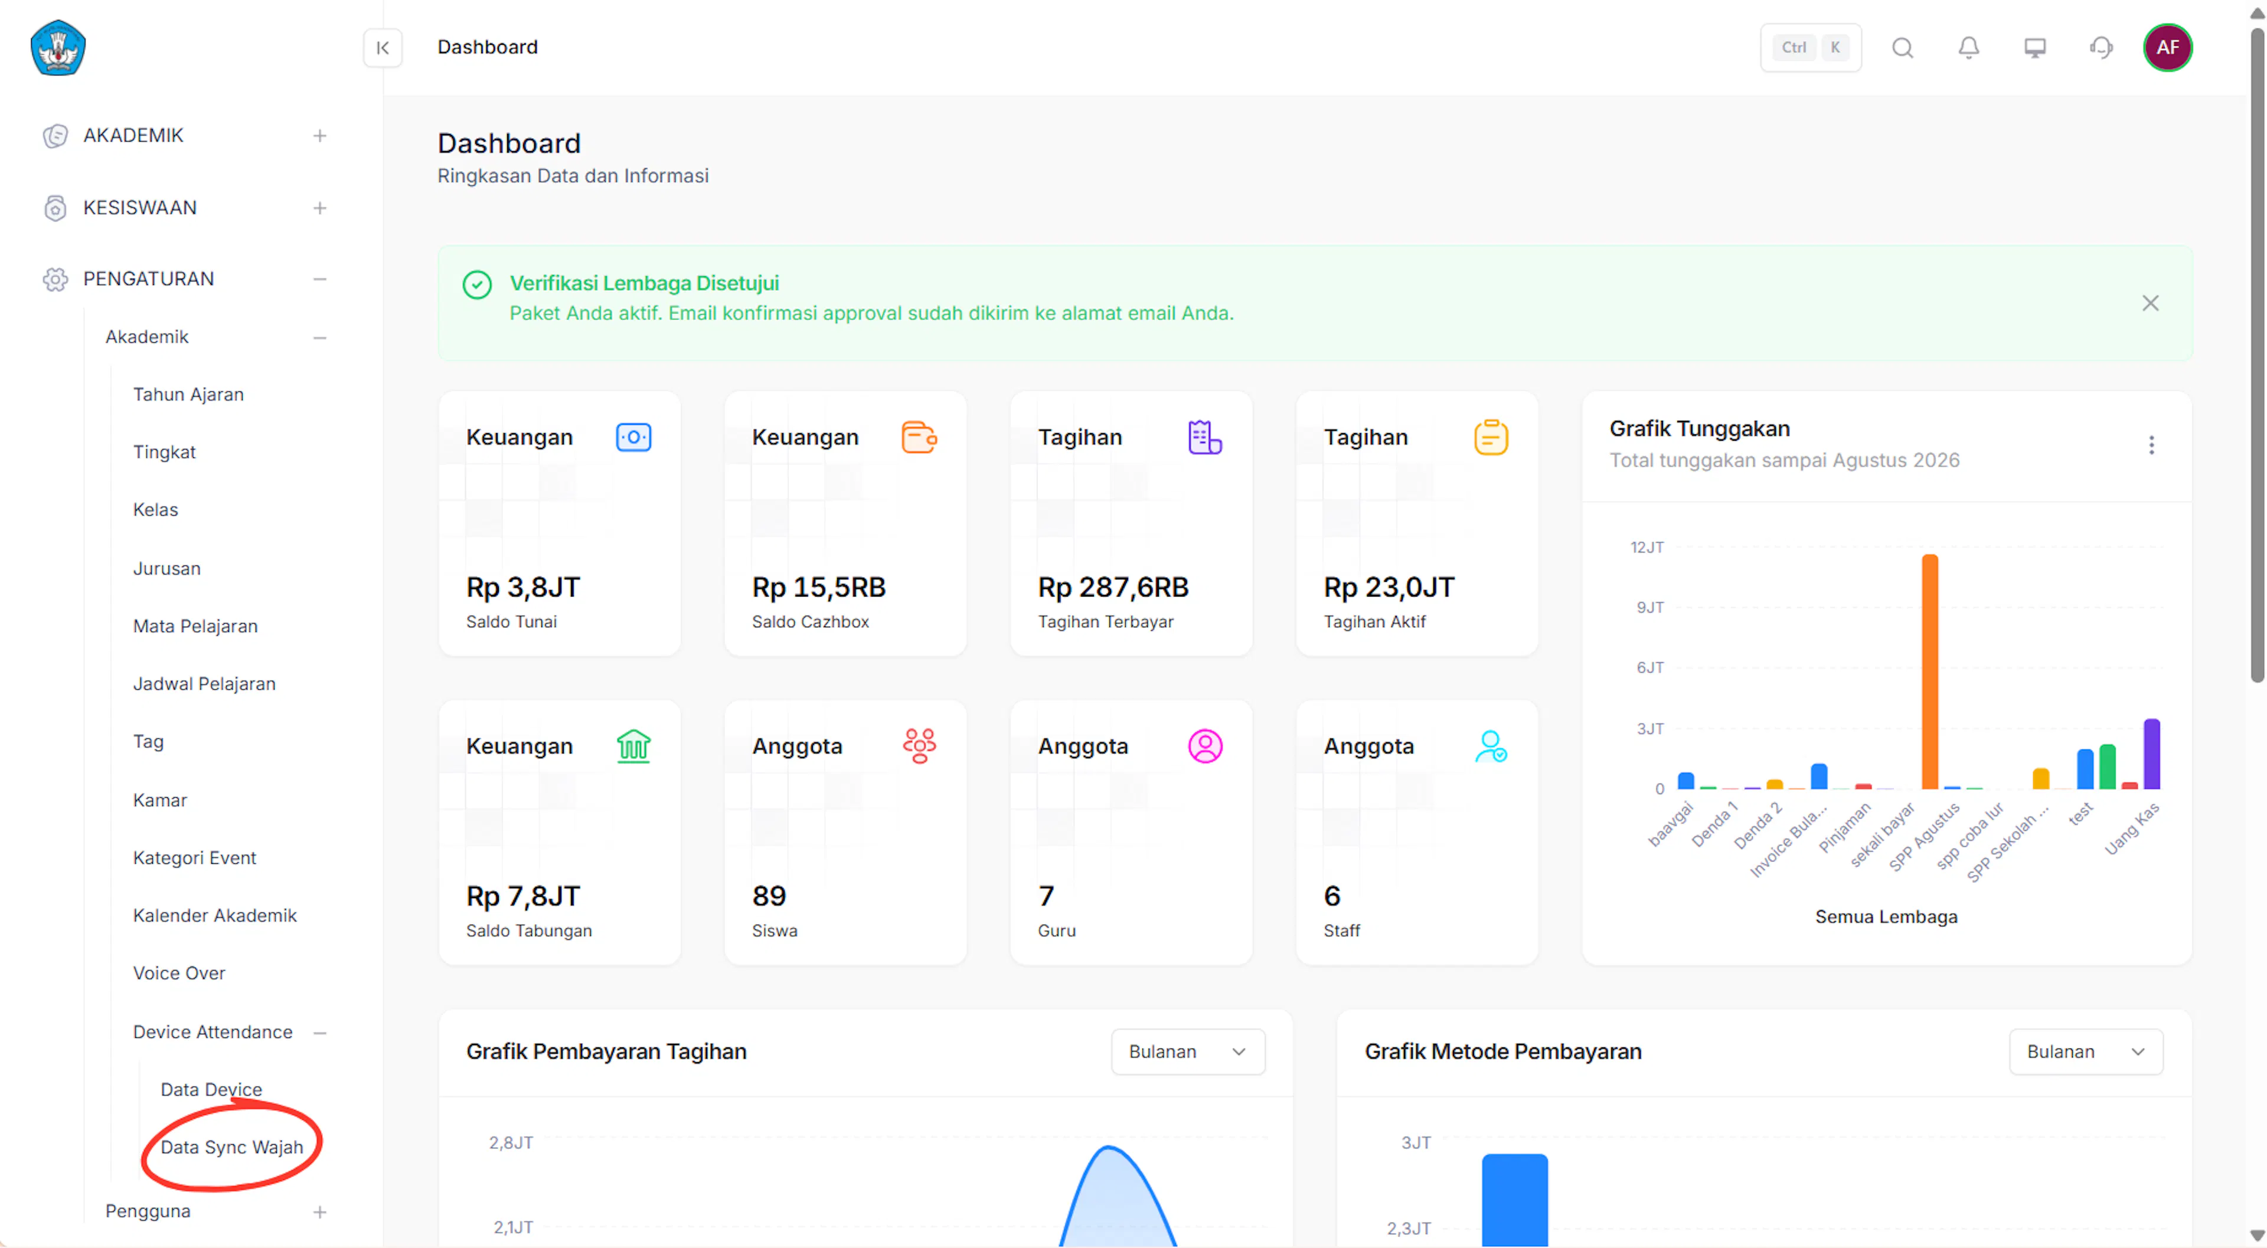Go to Kamar menu item
This screenshot has width=2267, height=1248.
pyautogui.click(x=160, y=800)
